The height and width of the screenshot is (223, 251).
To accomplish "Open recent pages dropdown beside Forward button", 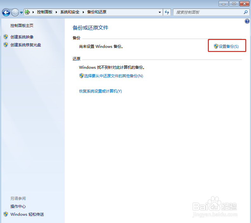I will [21, 12].
